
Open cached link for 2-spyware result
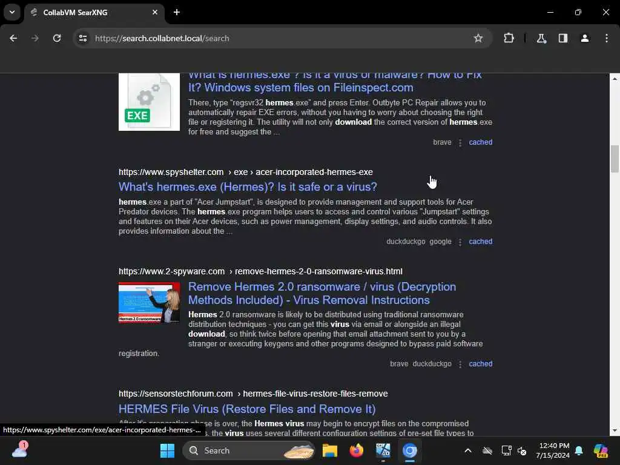[480, 364]
